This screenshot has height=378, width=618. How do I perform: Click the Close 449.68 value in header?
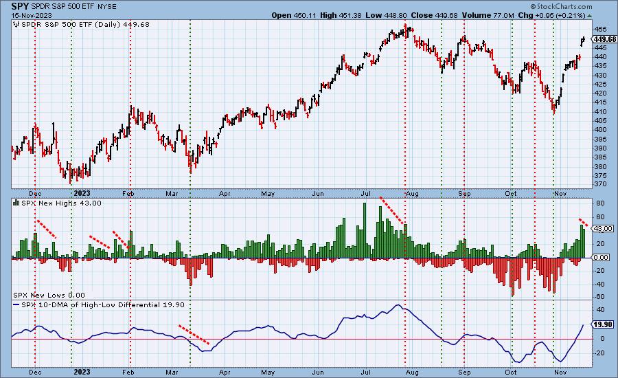click(x=434, y=15)
